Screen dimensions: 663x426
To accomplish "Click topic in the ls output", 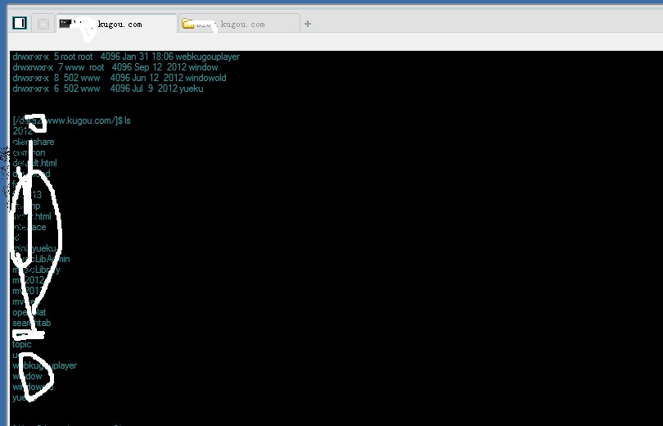I will pyautogui.click(x=21, y=344).
